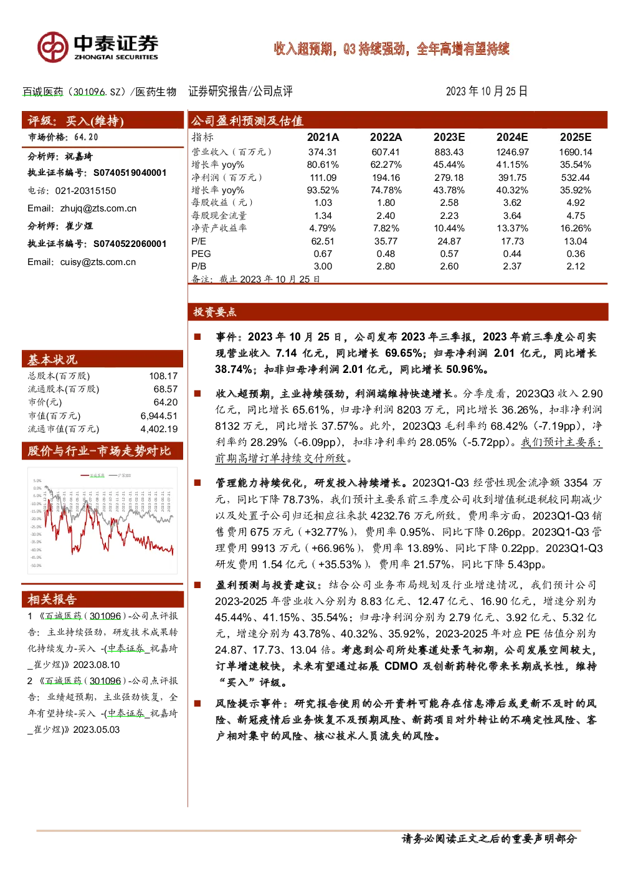Click analyst name 祝嘉琦 in sidebar

tap(78, 157)
